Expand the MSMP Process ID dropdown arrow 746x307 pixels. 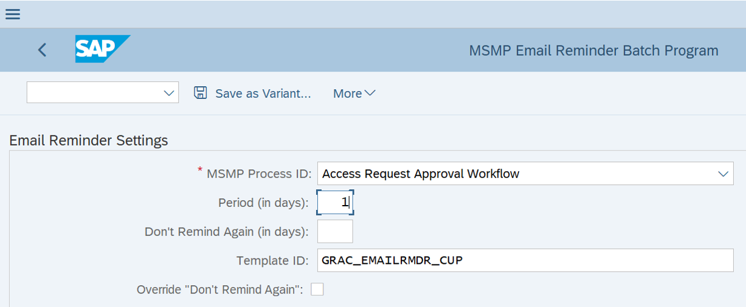tap(723, 174)
